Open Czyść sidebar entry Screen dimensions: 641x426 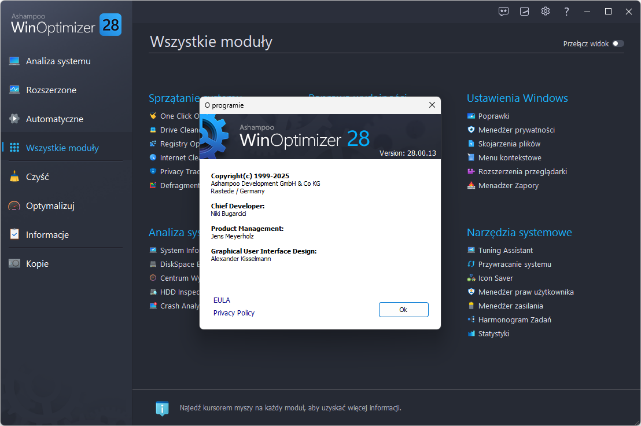tap(37, 177)
